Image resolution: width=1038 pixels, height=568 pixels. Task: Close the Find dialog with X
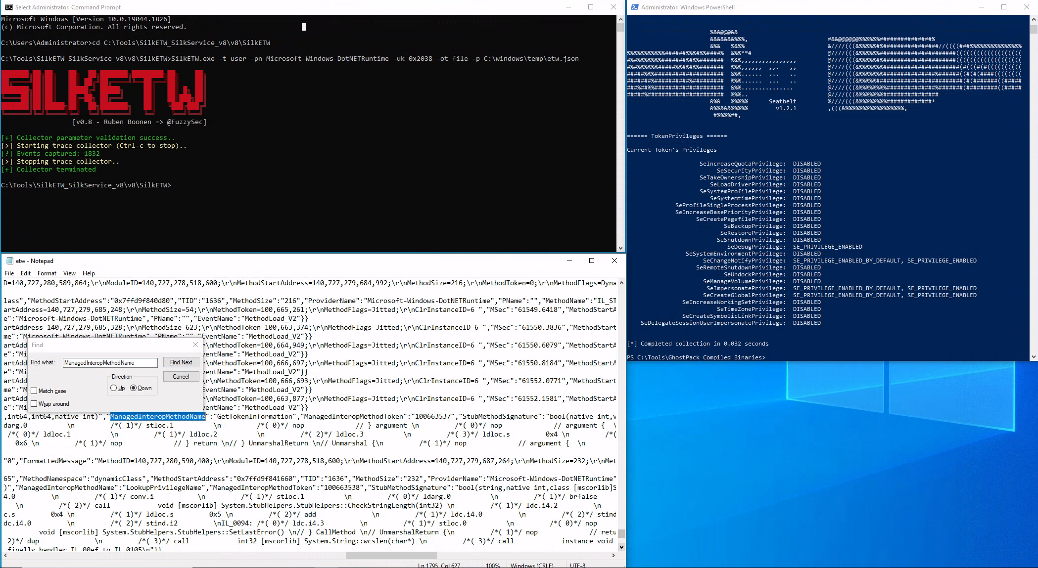195,345
